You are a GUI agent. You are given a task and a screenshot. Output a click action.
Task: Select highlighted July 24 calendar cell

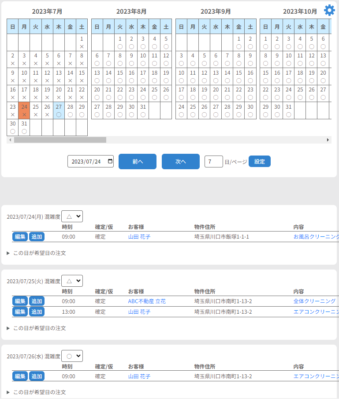pyautogui.click(x=24, y=110)
